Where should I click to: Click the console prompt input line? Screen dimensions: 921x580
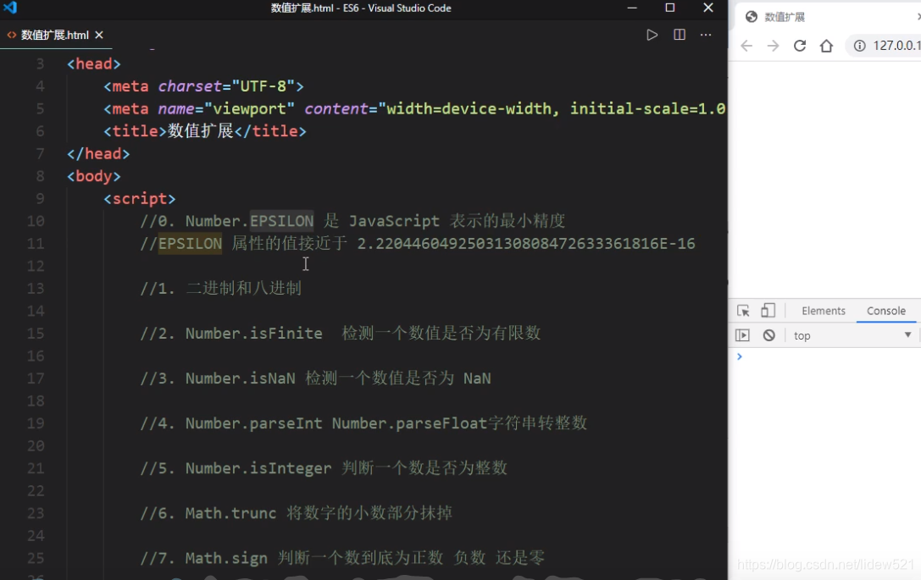828,356
